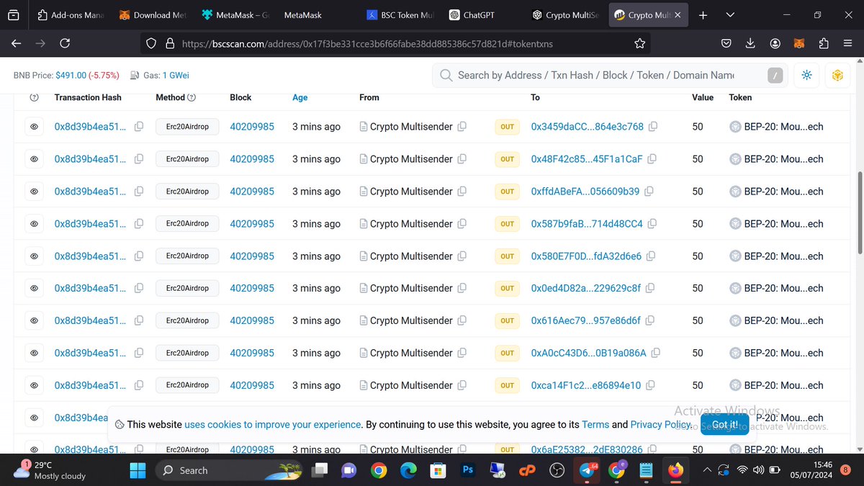
Task: Show hidden system tray icons chevron
Action: pos(708,470)
